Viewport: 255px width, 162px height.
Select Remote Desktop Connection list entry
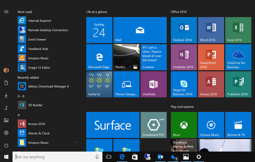48,30
